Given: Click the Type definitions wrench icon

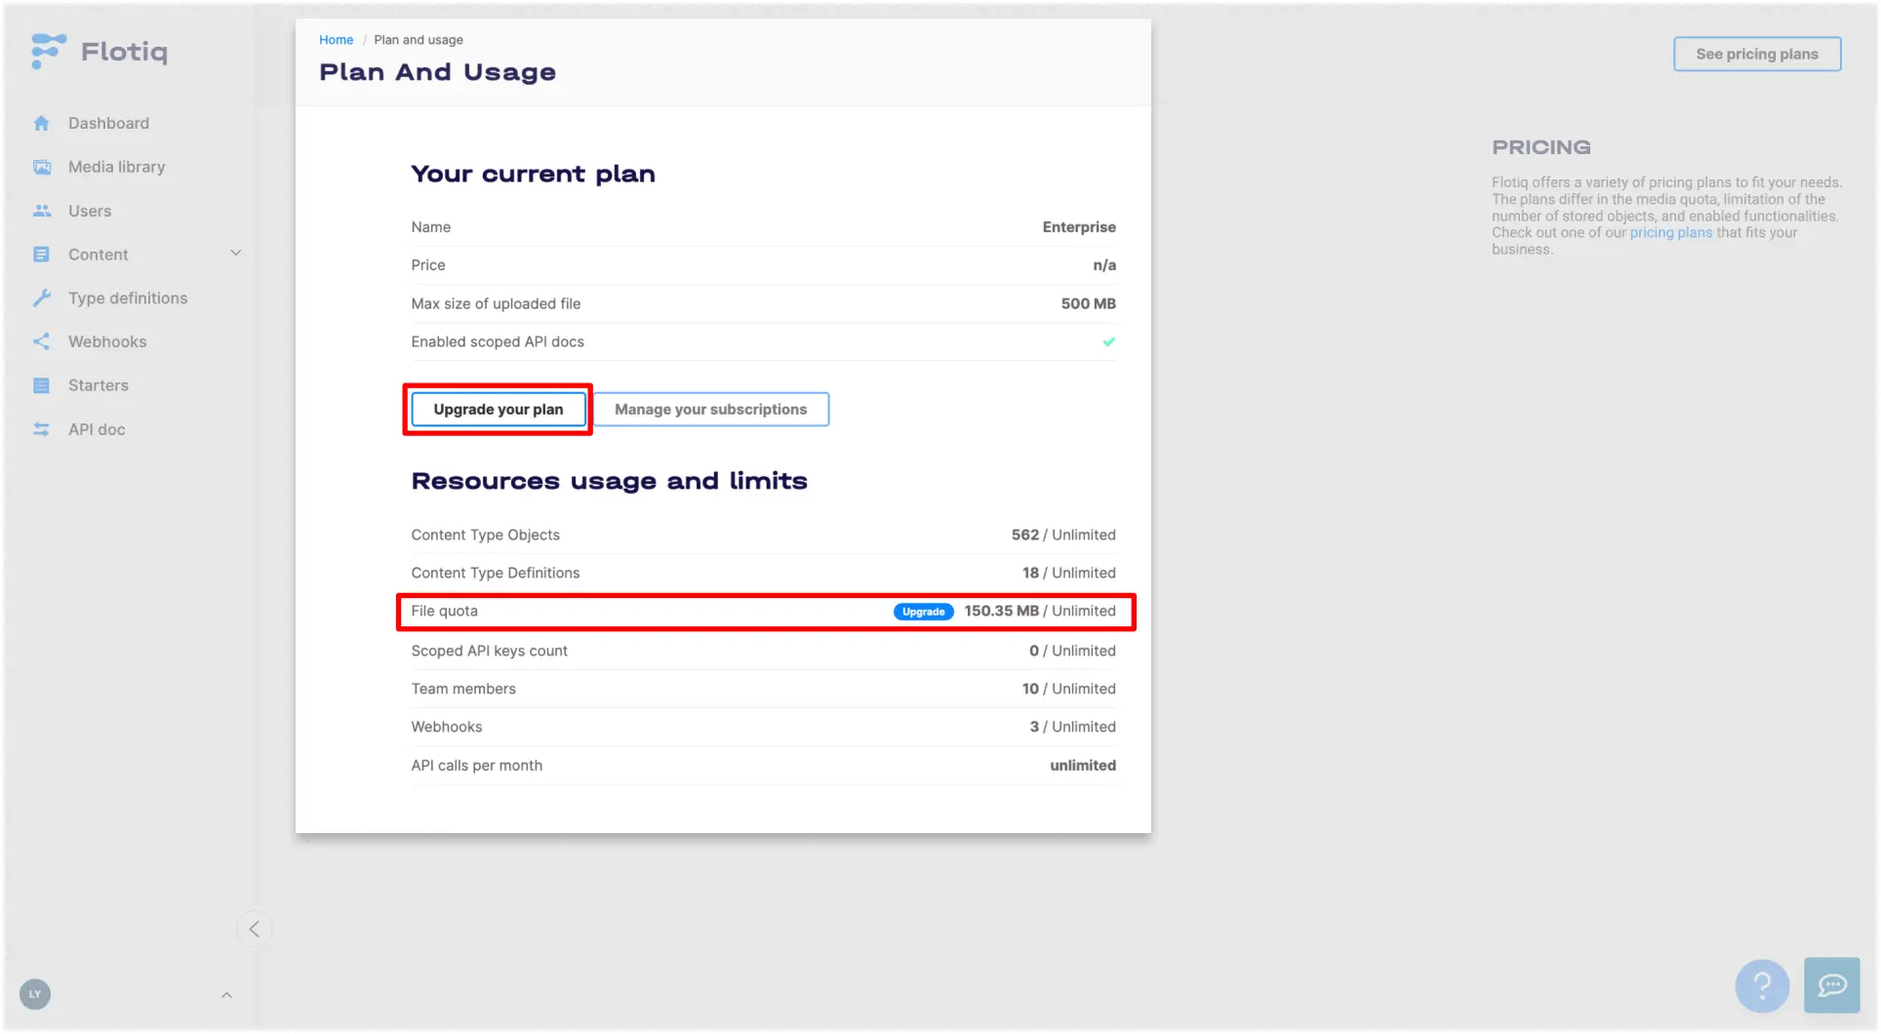Looking at the screenshot, I should pyautogui.click(x=41, y=298).
